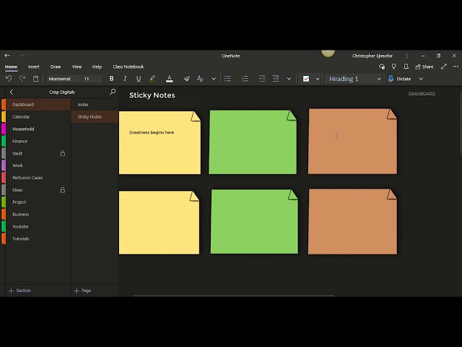The height and width of the screenshot is (347, 462).
Task: Open the Insert tab
Action: coord(34,67)
